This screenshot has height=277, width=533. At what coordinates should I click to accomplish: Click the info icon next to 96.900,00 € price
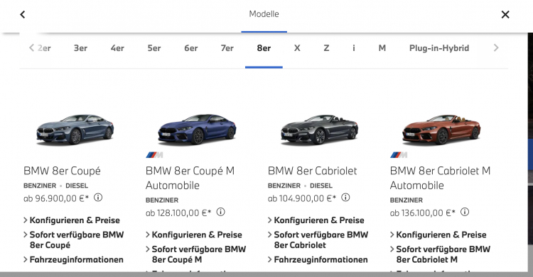(98, 198)
